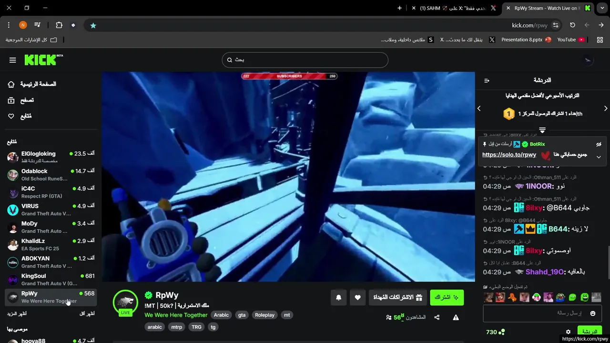Open the bookmarks apps grid icon
Image resolution: width=610 pixels, height=343 pixels.
(x=600, y=40)
